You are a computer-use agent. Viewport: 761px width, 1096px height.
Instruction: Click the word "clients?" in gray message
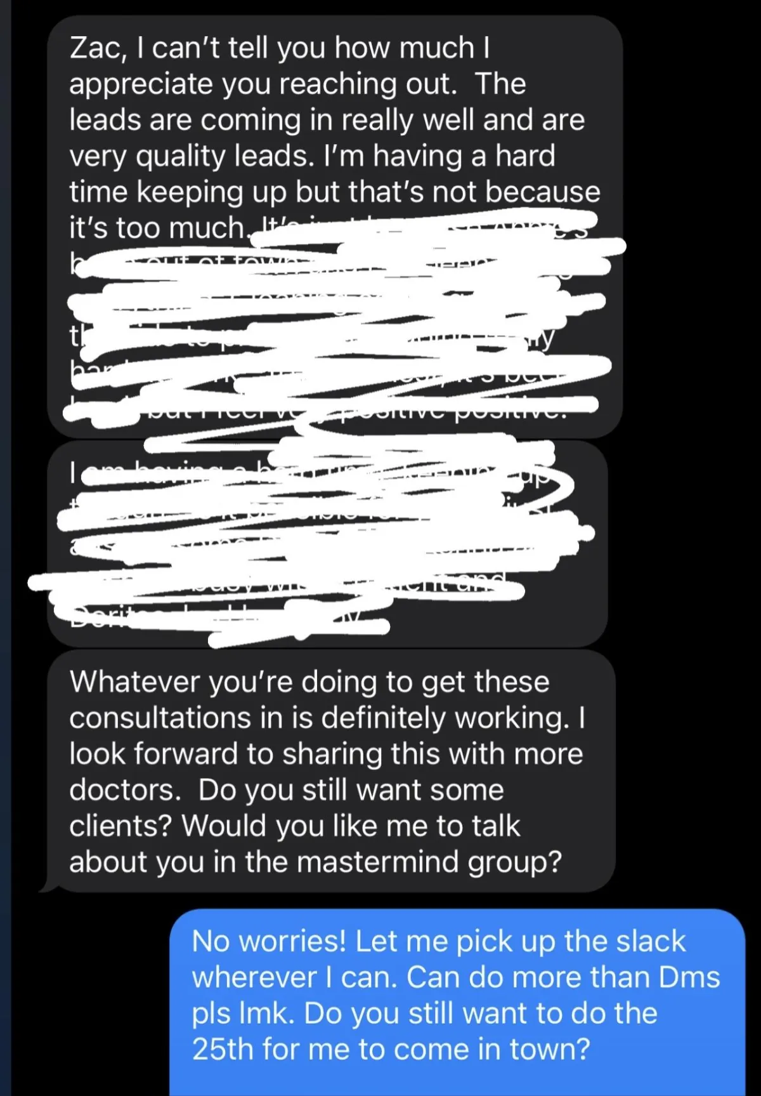click(x=120, y=826)
